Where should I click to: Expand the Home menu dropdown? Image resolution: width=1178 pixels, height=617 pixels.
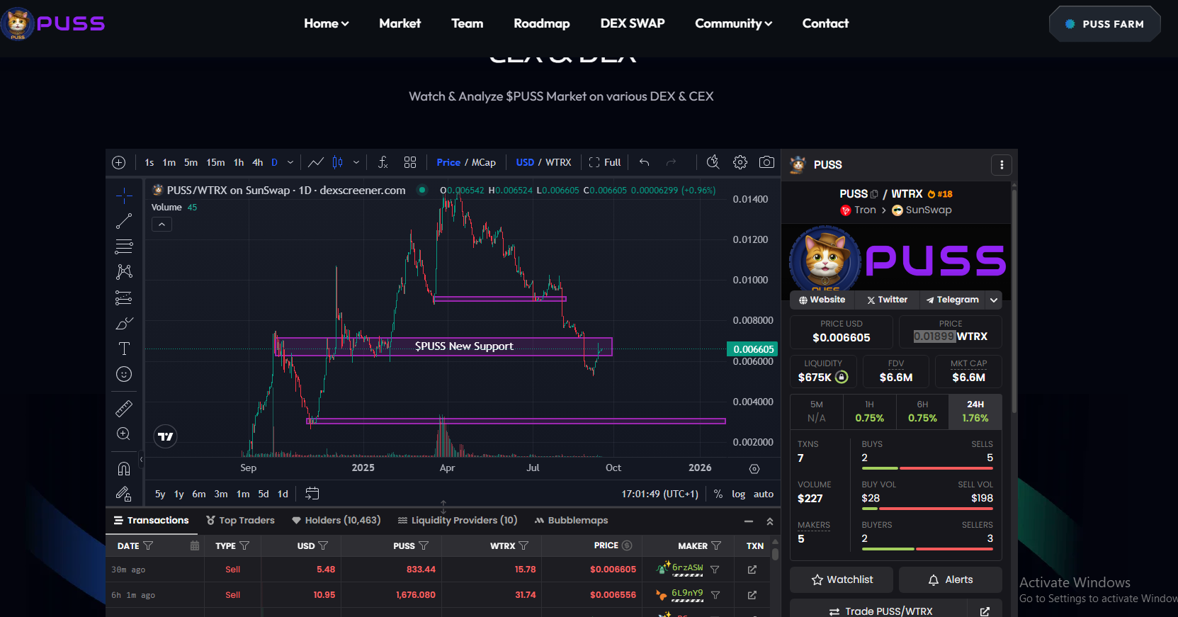pos(327,23)
